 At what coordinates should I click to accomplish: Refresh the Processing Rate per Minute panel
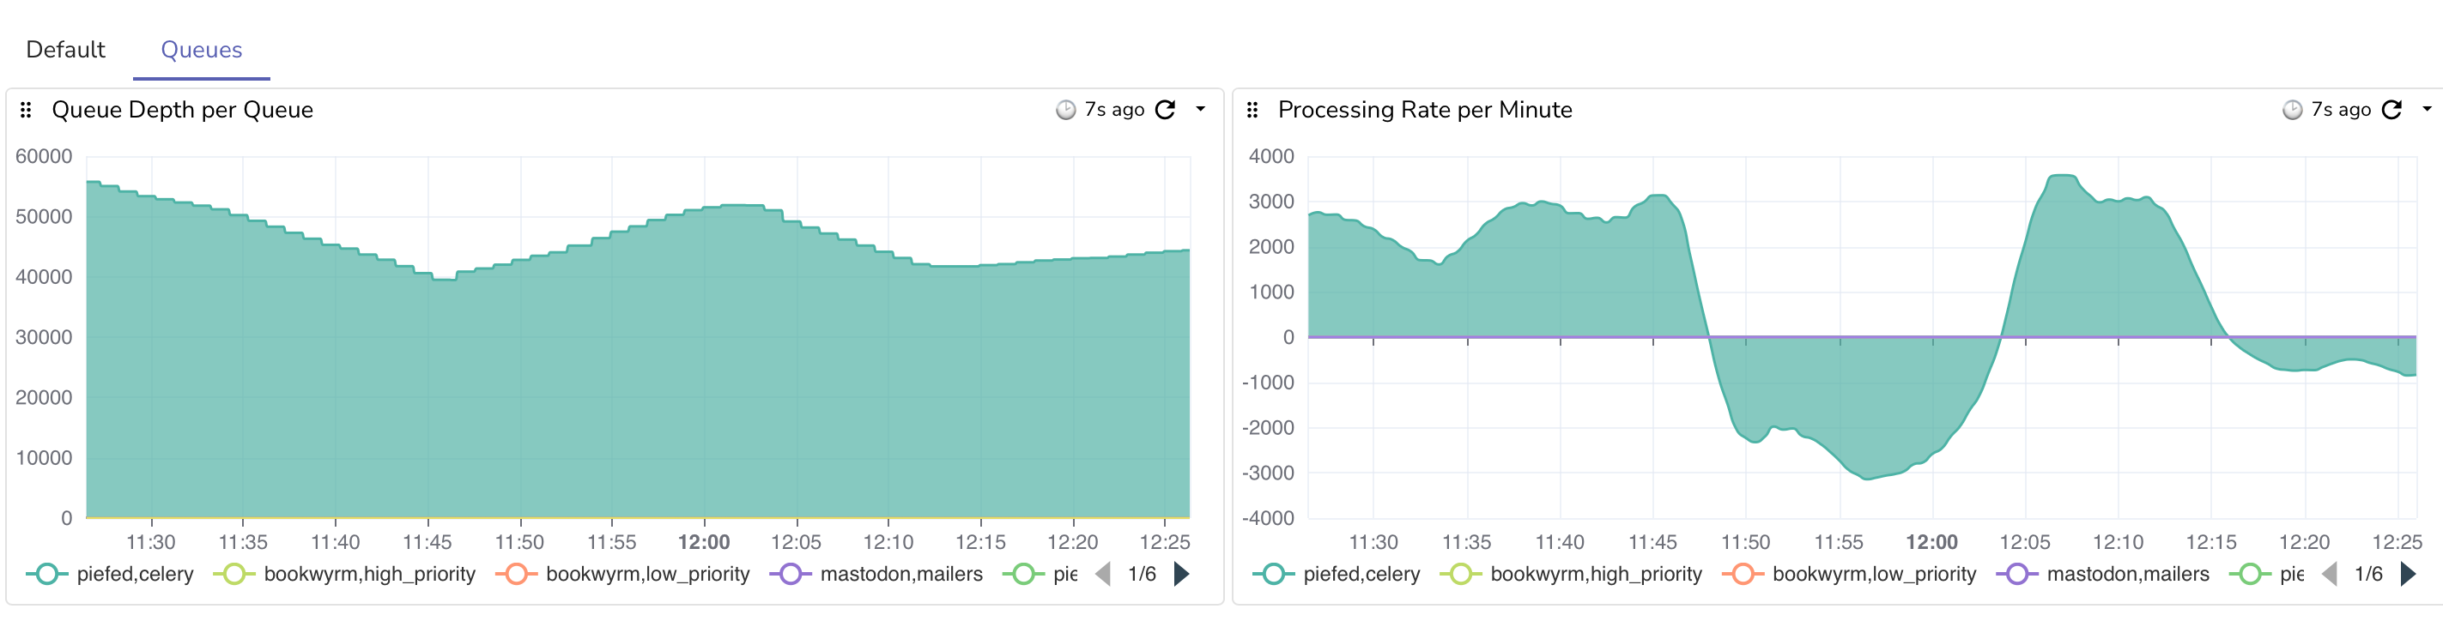[x=2391, y=110]
